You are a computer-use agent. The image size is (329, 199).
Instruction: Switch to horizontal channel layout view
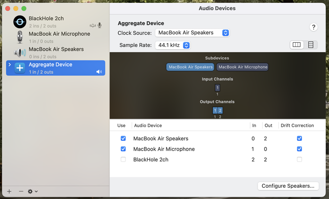tap(297, 45)
